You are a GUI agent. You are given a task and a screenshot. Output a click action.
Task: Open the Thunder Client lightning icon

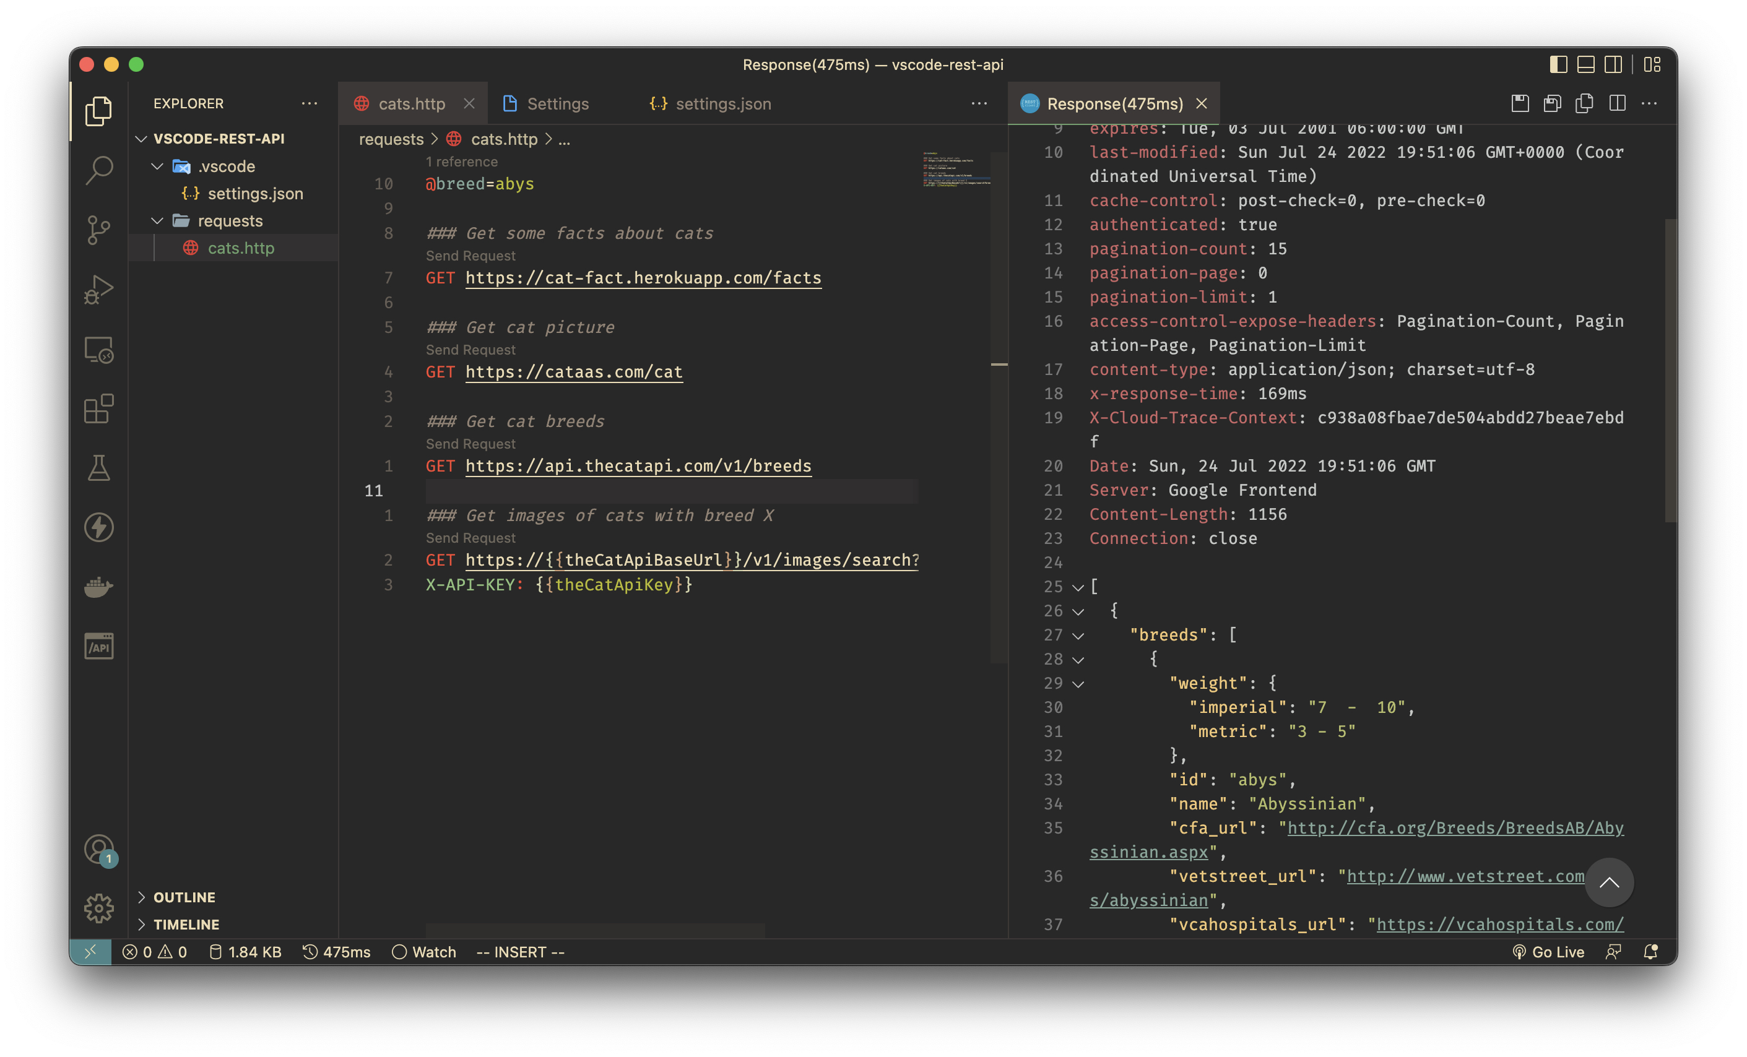point(98,527)
